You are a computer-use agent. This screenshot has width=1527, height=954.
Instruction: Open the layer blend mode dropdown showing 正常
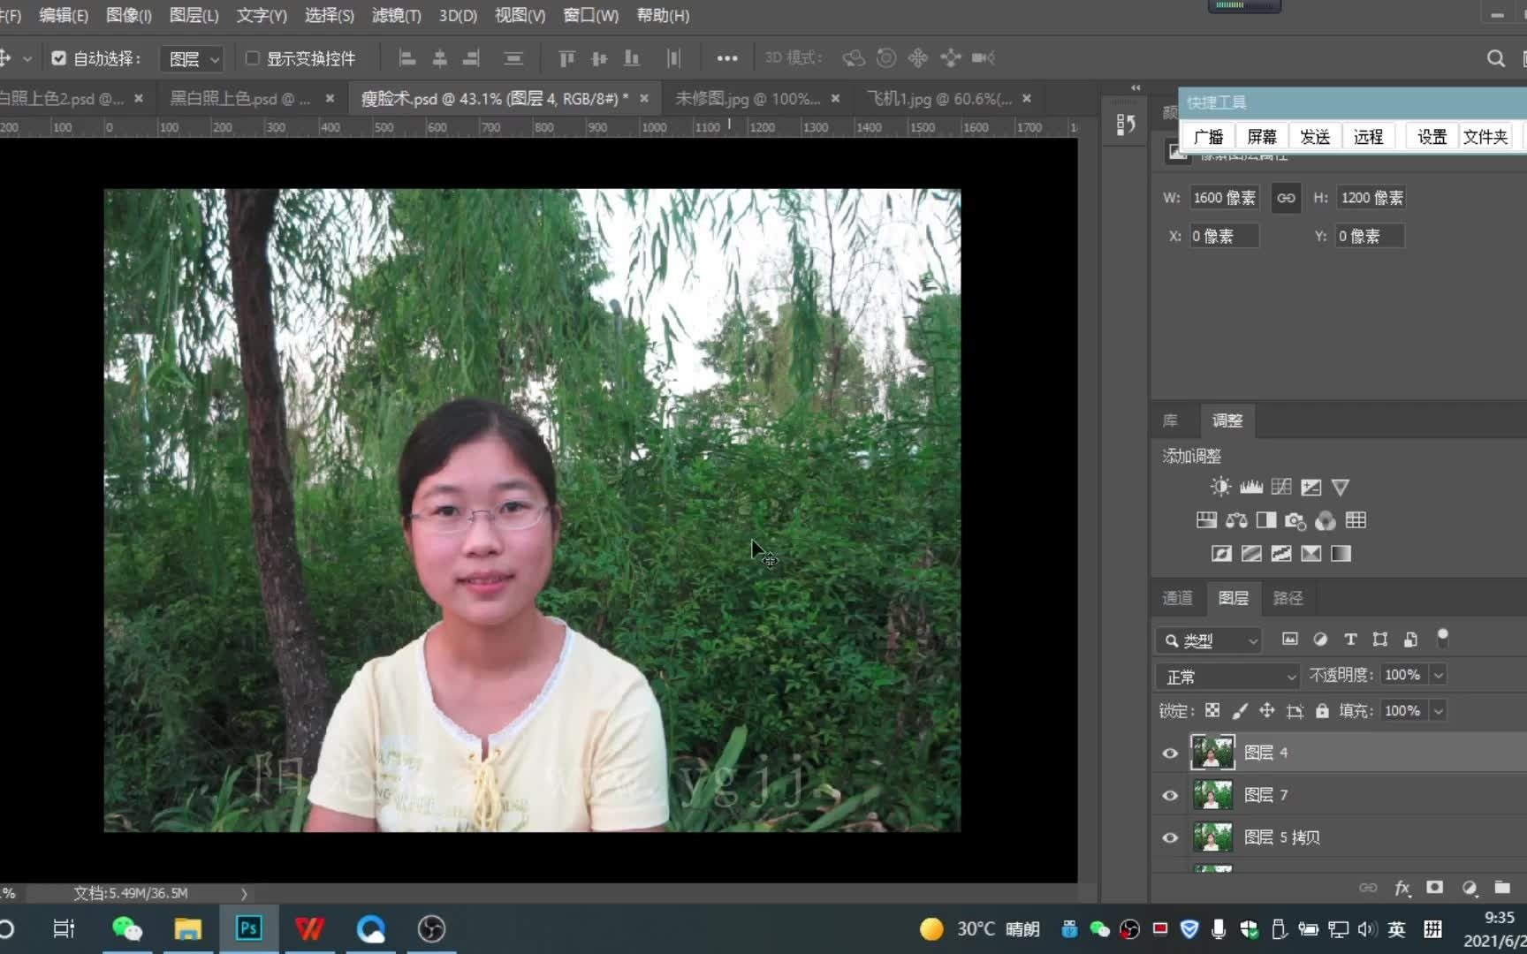click(x=1227, y=676)
